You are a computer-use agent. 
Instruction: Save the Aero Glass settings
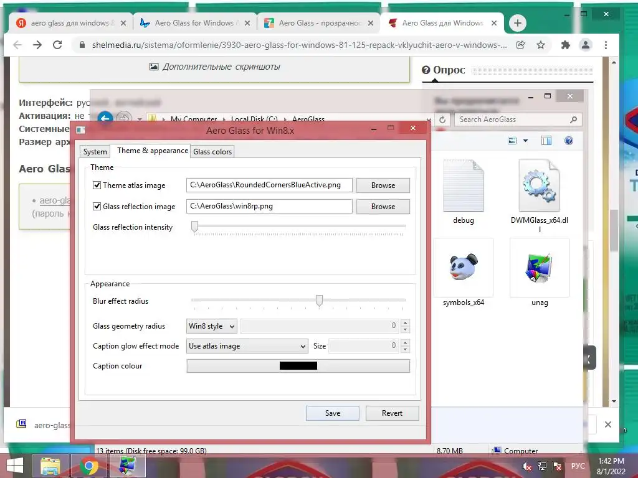click(333, 413)
